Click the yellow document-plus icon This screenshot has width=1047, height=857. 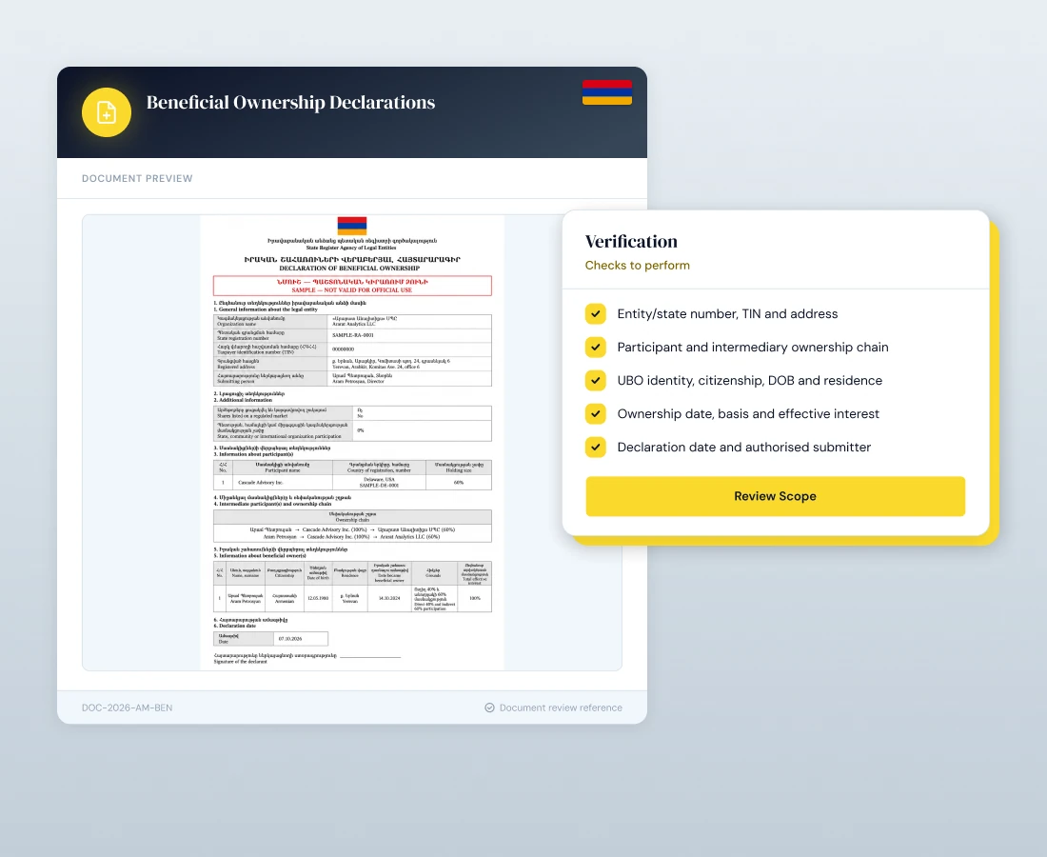107,112
